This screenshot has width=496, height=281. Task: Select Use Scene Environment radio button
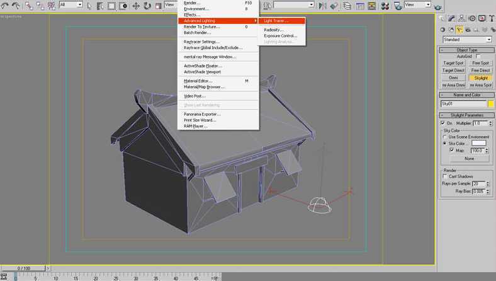pos(445,137)
